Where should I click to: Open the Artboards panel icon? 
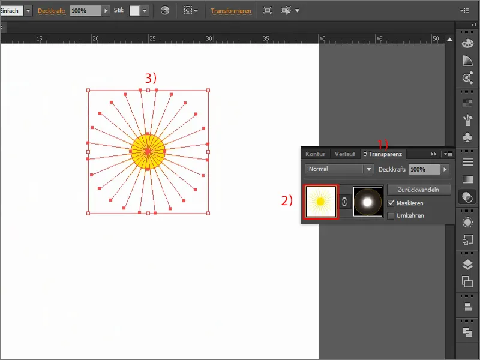click(x=467, y=281)
